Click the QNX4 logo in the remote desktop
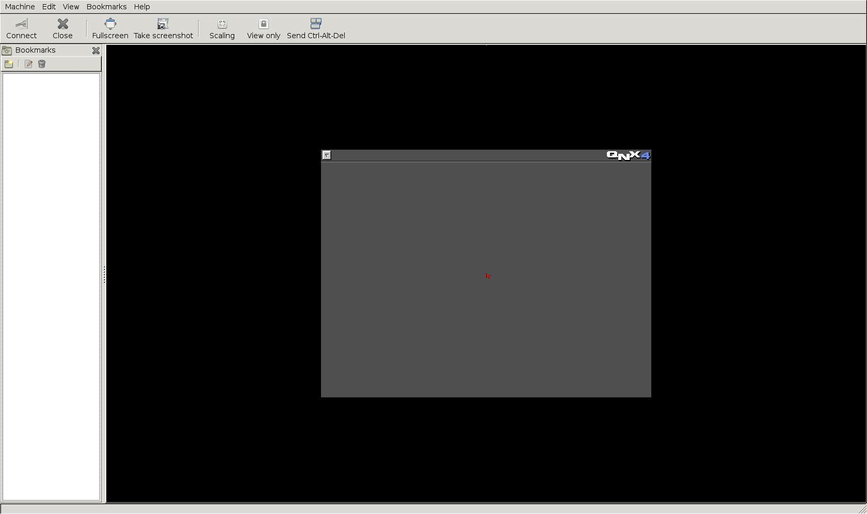 pyautogui.click(x=628, y=155)
